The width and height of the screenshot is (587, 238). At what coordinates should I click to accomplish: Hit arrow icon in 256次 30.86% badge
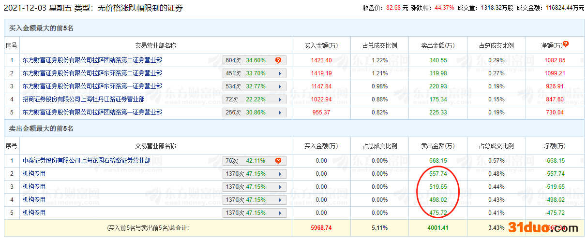pos(280,112)
